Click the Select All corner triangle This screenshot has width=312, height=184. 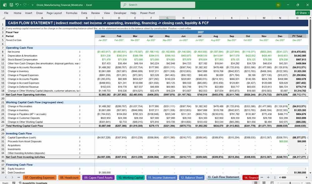3,18
